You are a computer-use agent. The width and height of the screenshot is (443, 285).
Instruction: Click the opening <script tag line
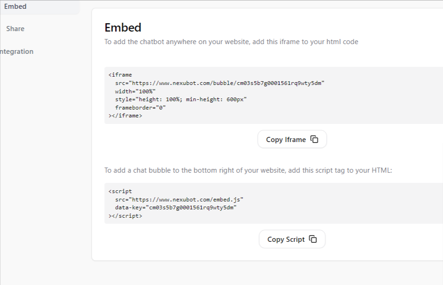point(121,191)
